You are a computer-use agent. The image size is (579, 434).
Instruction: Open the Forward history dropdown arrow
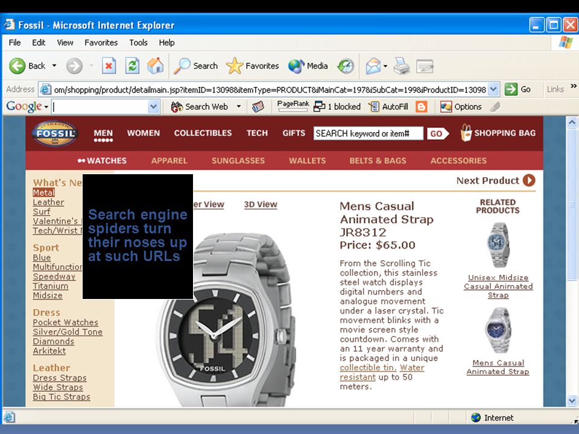[91, 66]
